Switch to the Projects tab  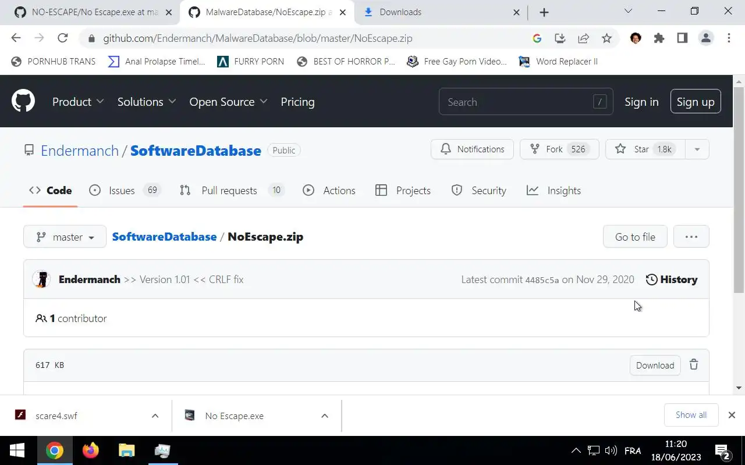[403, 191]
